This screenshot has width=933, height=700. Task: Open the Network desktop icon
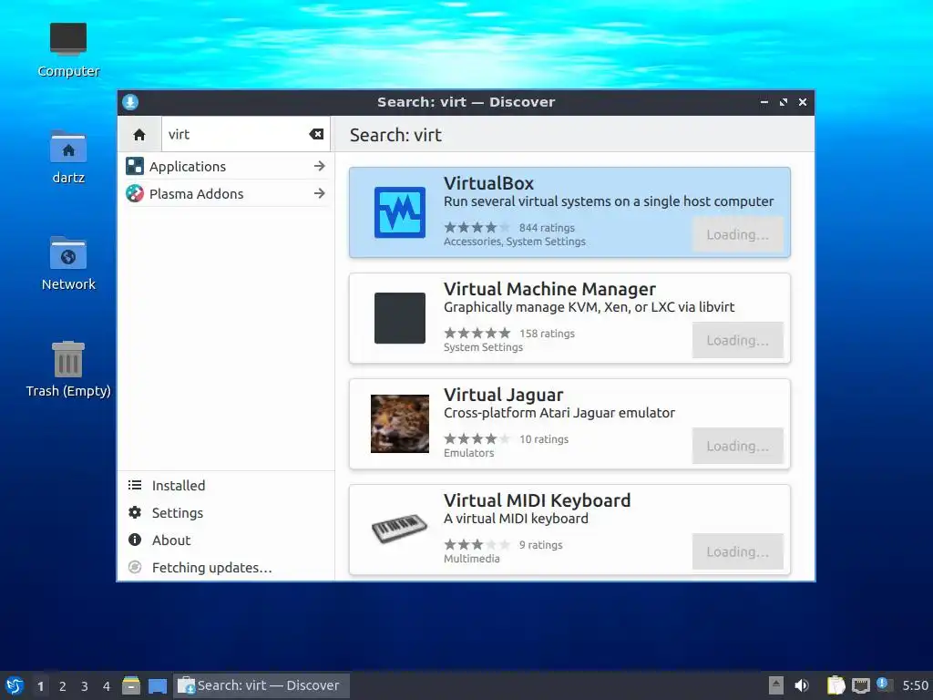point(68,263)
